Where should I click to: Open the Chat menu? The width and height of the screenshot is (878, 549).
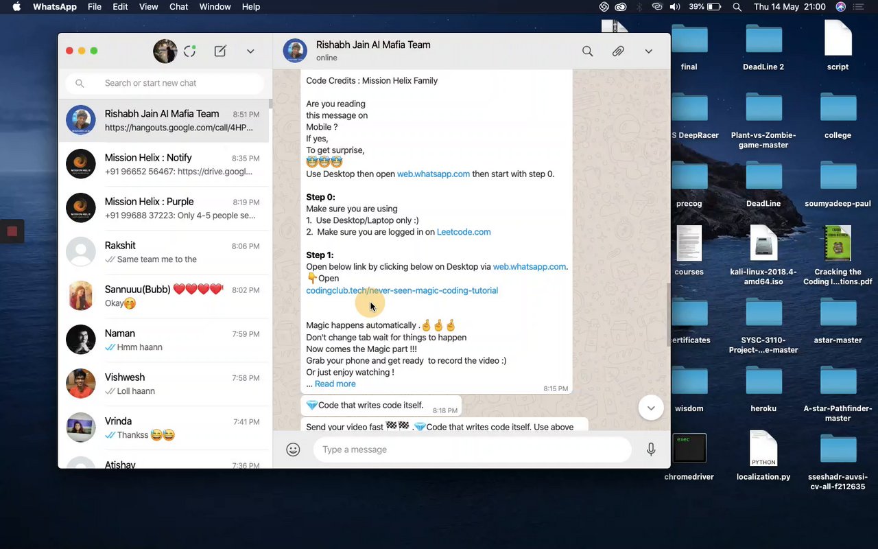click(x=179, y=7)
